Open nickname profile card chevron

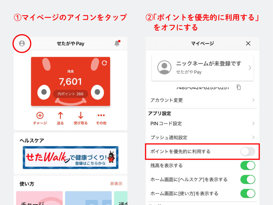pyautogui.click(x=250, y=68)
